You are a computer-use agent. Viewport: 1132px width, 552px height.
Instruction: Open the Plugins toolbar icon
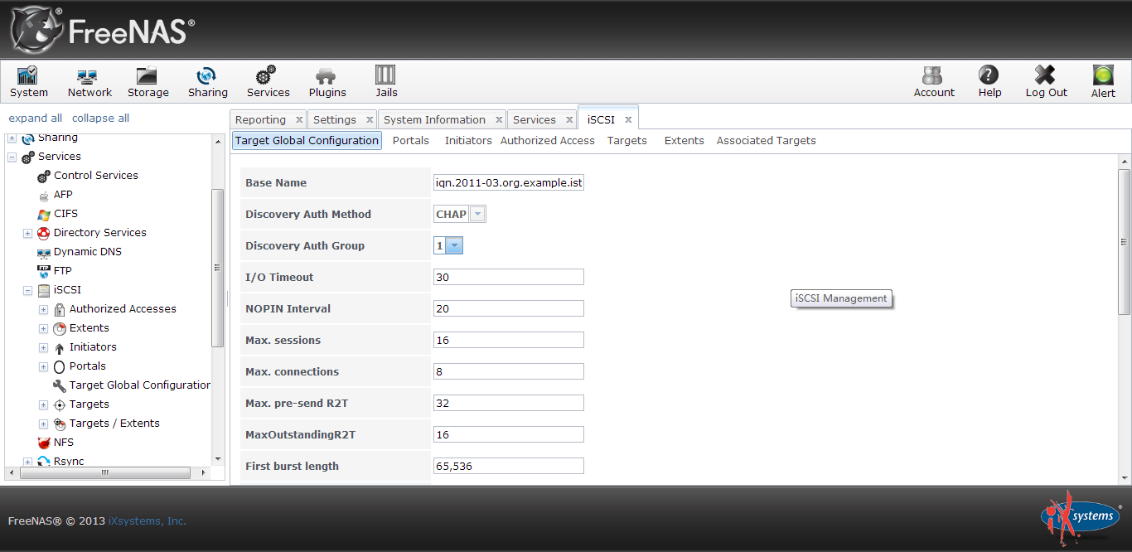[327, 82]
